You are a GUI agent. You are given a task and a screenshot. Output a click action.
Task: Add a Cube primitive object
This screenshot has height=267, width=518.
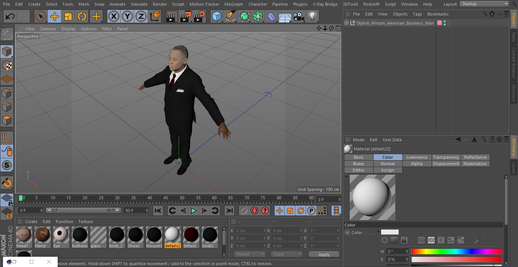pyautogui.click(x=217, y=16)
